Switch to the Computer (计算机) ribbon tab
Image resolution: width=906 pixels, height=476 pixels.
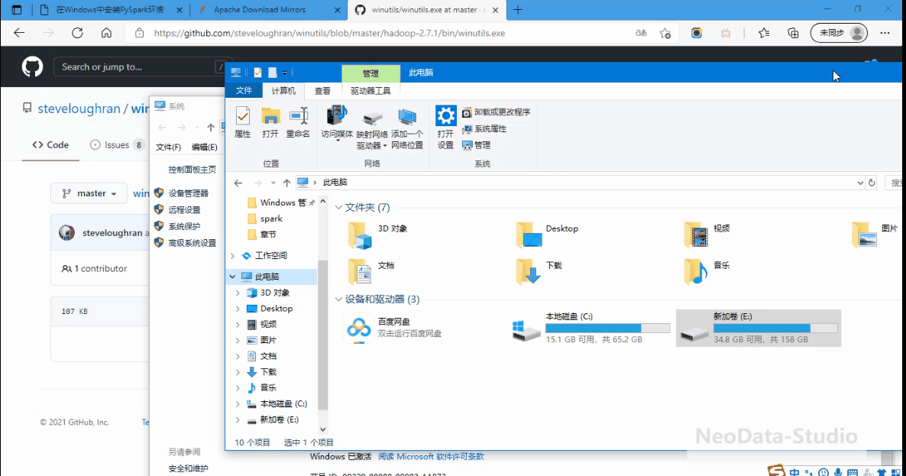pos(283,91)
